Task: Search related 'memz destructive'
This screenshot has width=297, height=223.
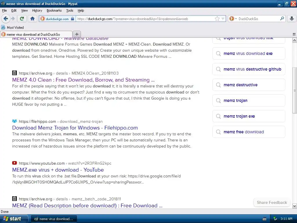Action: point(249,85)
